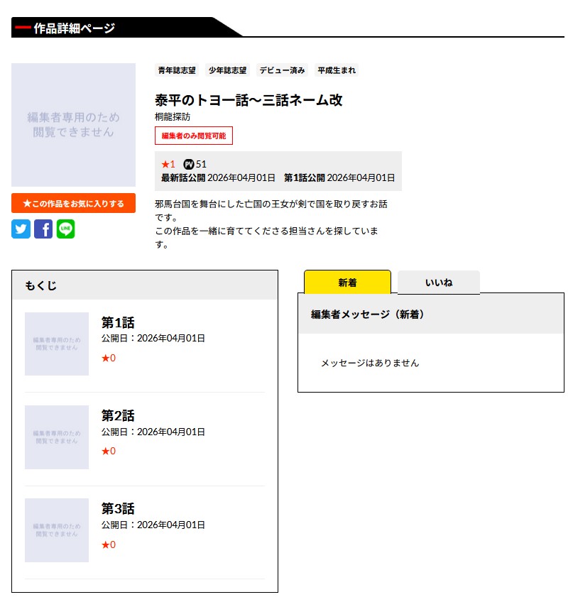Viewport: 573px width, 602px height.
Task: Click the star rating under 第2話
Action: (109, 451)
